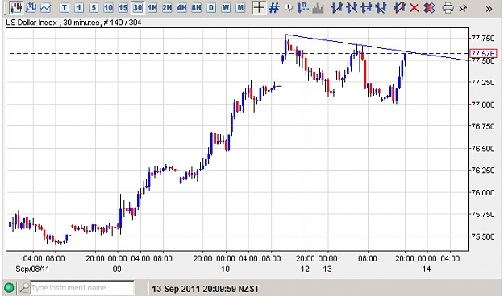Select the 1 minute timeframe
Image resolution: width=504 pixels, height=296 pixels.
point(79,8)
